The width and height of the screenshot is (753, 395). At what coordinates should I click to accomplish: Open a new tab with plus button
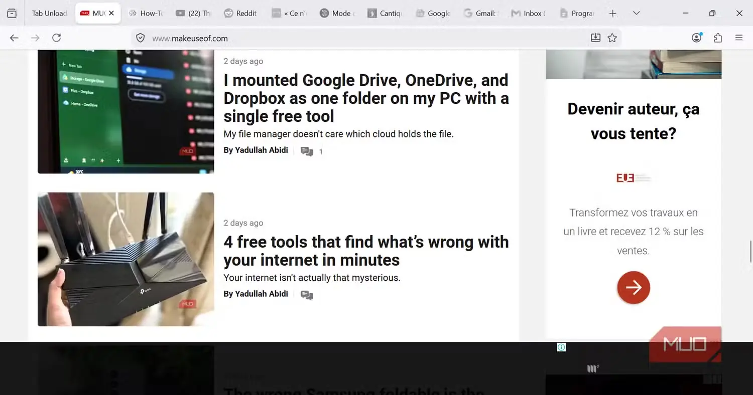pyautogui.click(x=612, y=14)
